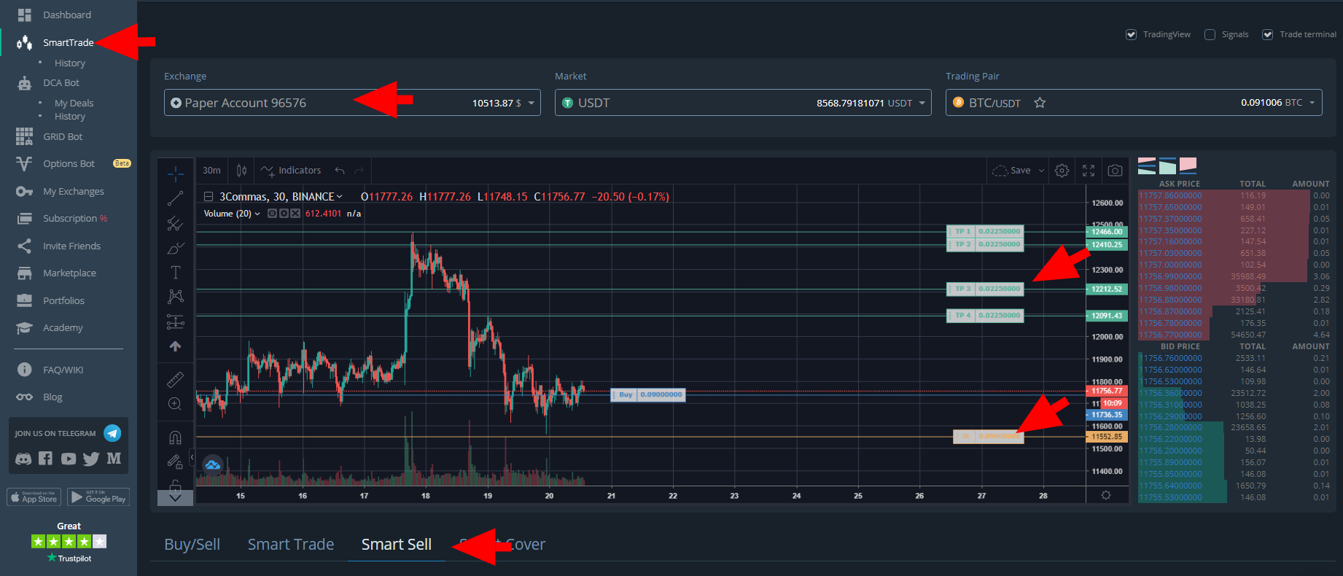
Task: Open the App Store download badge
Action: coord(34,497)
